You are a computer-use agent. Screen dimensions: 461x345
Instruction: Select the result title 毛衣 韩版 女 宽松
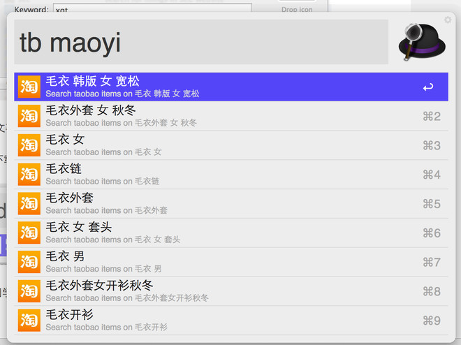click(93, 81)
